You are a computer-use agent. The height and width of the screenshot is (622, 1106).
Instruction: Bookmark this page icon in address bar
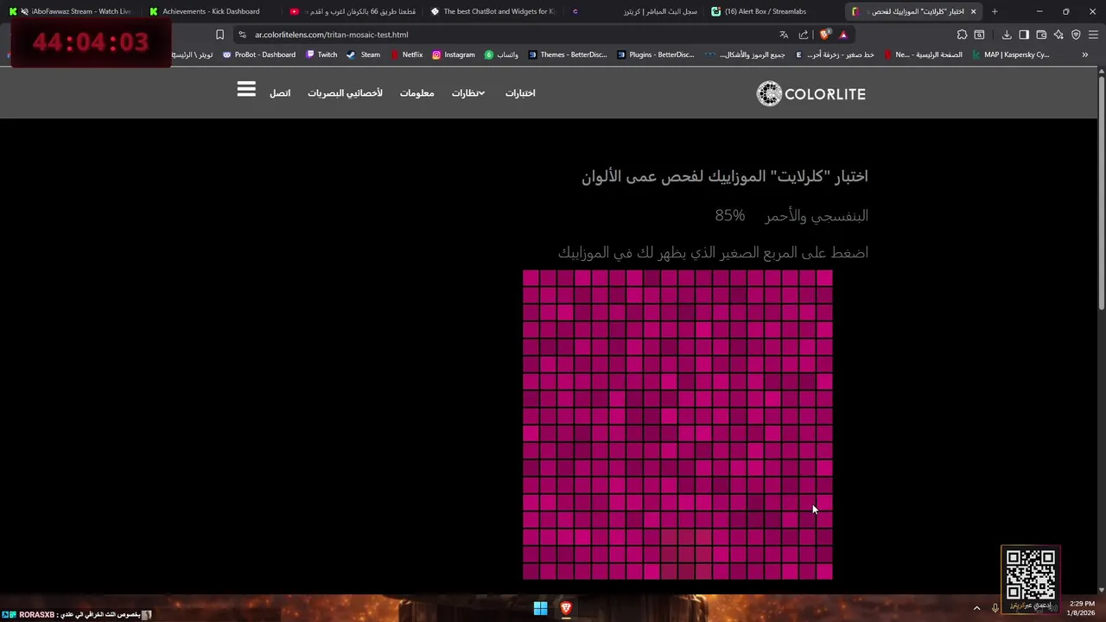(x=219, y=35)
